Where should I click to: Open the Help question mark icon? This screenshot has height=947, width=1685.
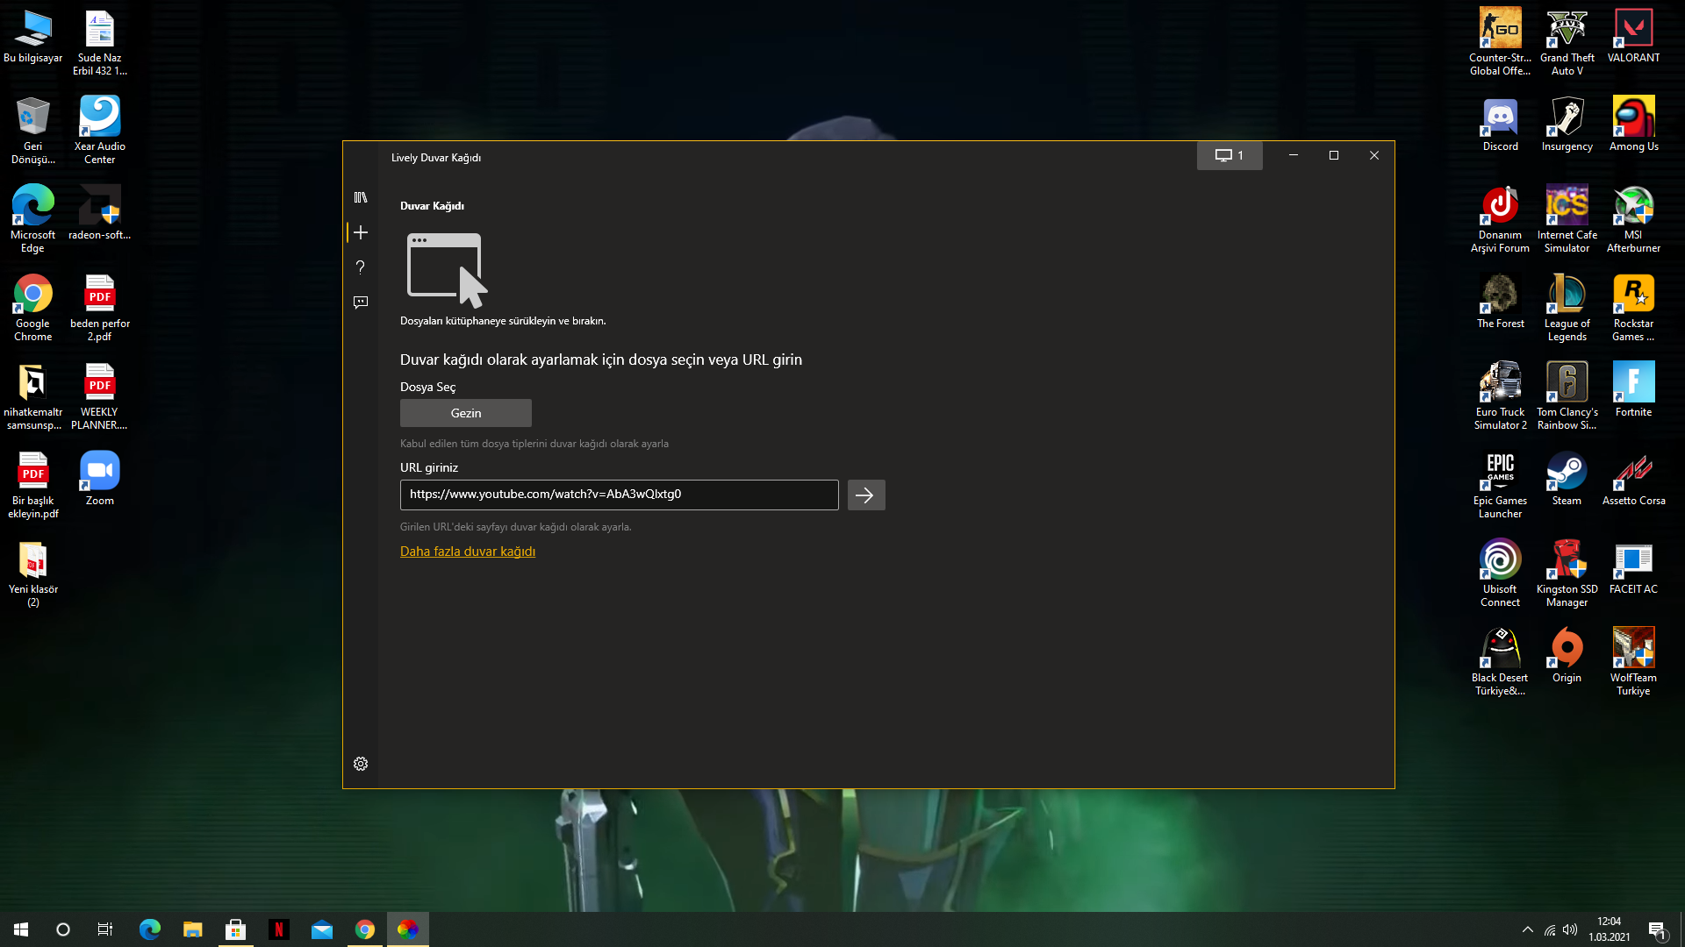[x=361, y=267]
